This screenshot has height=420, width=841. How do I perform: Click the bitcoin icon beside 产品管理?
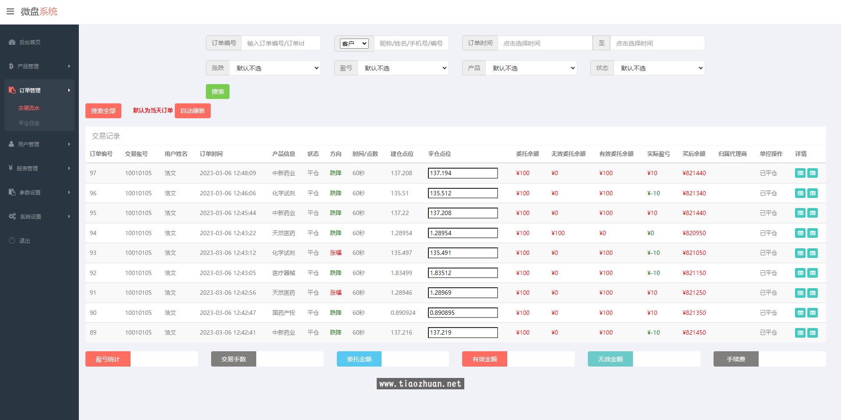click(x=11, y=66)
